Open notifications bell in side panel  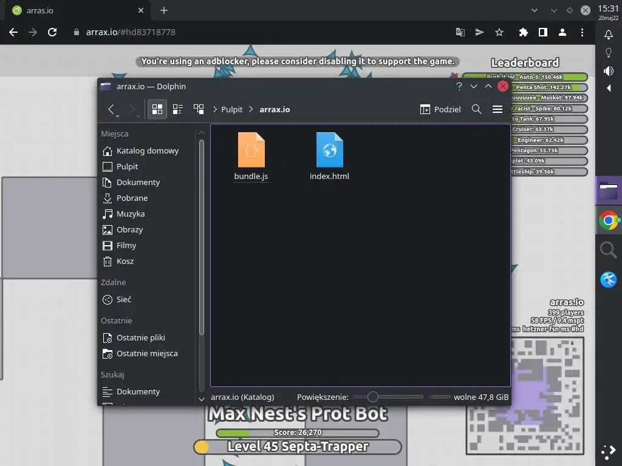pyautogui.click(x=609, y=35)
